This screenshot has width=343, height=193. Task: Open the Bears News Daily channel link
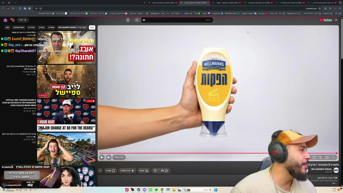pyautogui.click(x=30, y=108)
